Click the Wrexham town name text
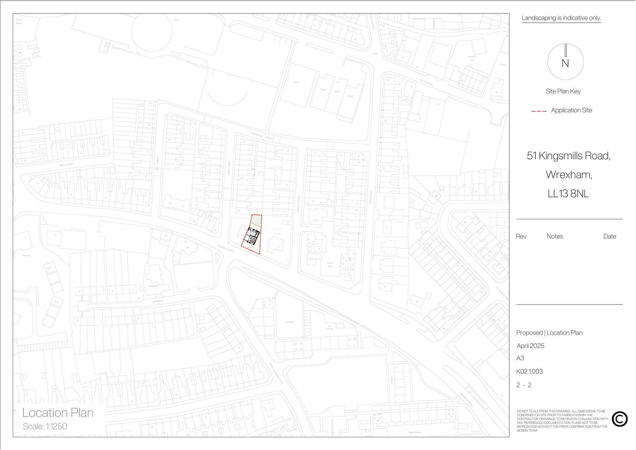The height and width of the screenshot is (450, 636). [x=568, y=175]
